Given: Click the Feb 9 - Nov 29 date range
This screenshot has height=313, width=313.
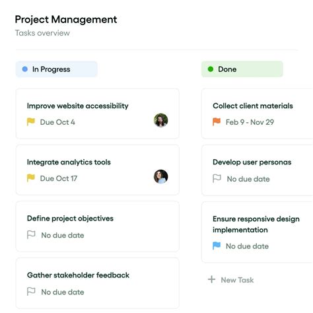Looking at the screenshot, I should click(x=250, y=122).
